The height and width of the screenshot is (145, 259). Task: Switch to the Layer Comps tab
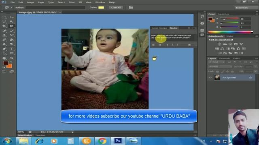tap(159, 28)
